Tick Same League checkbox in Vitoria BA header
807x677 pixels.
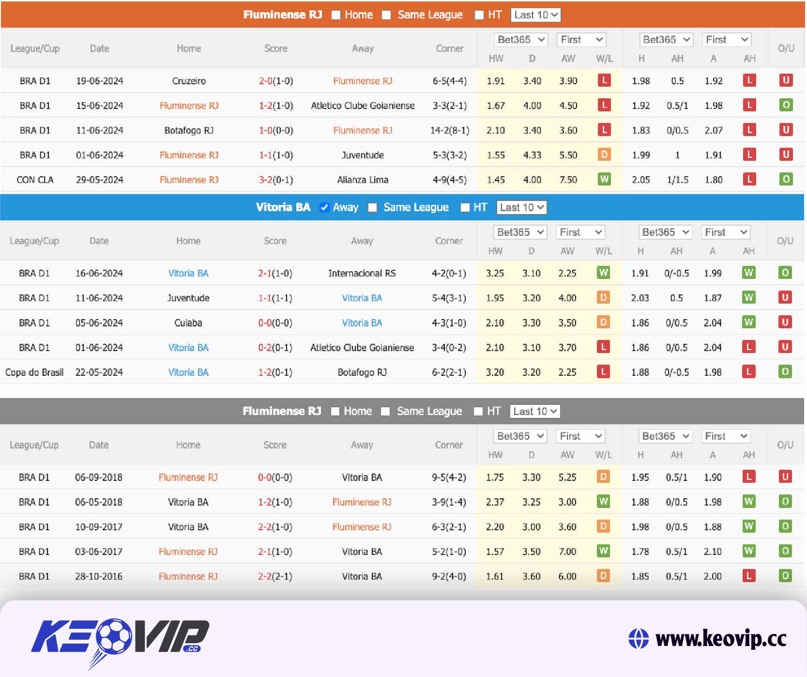pos(372,207)
